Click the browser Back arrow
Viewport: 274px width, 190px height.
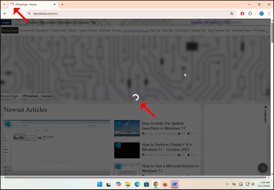point(5,13)
